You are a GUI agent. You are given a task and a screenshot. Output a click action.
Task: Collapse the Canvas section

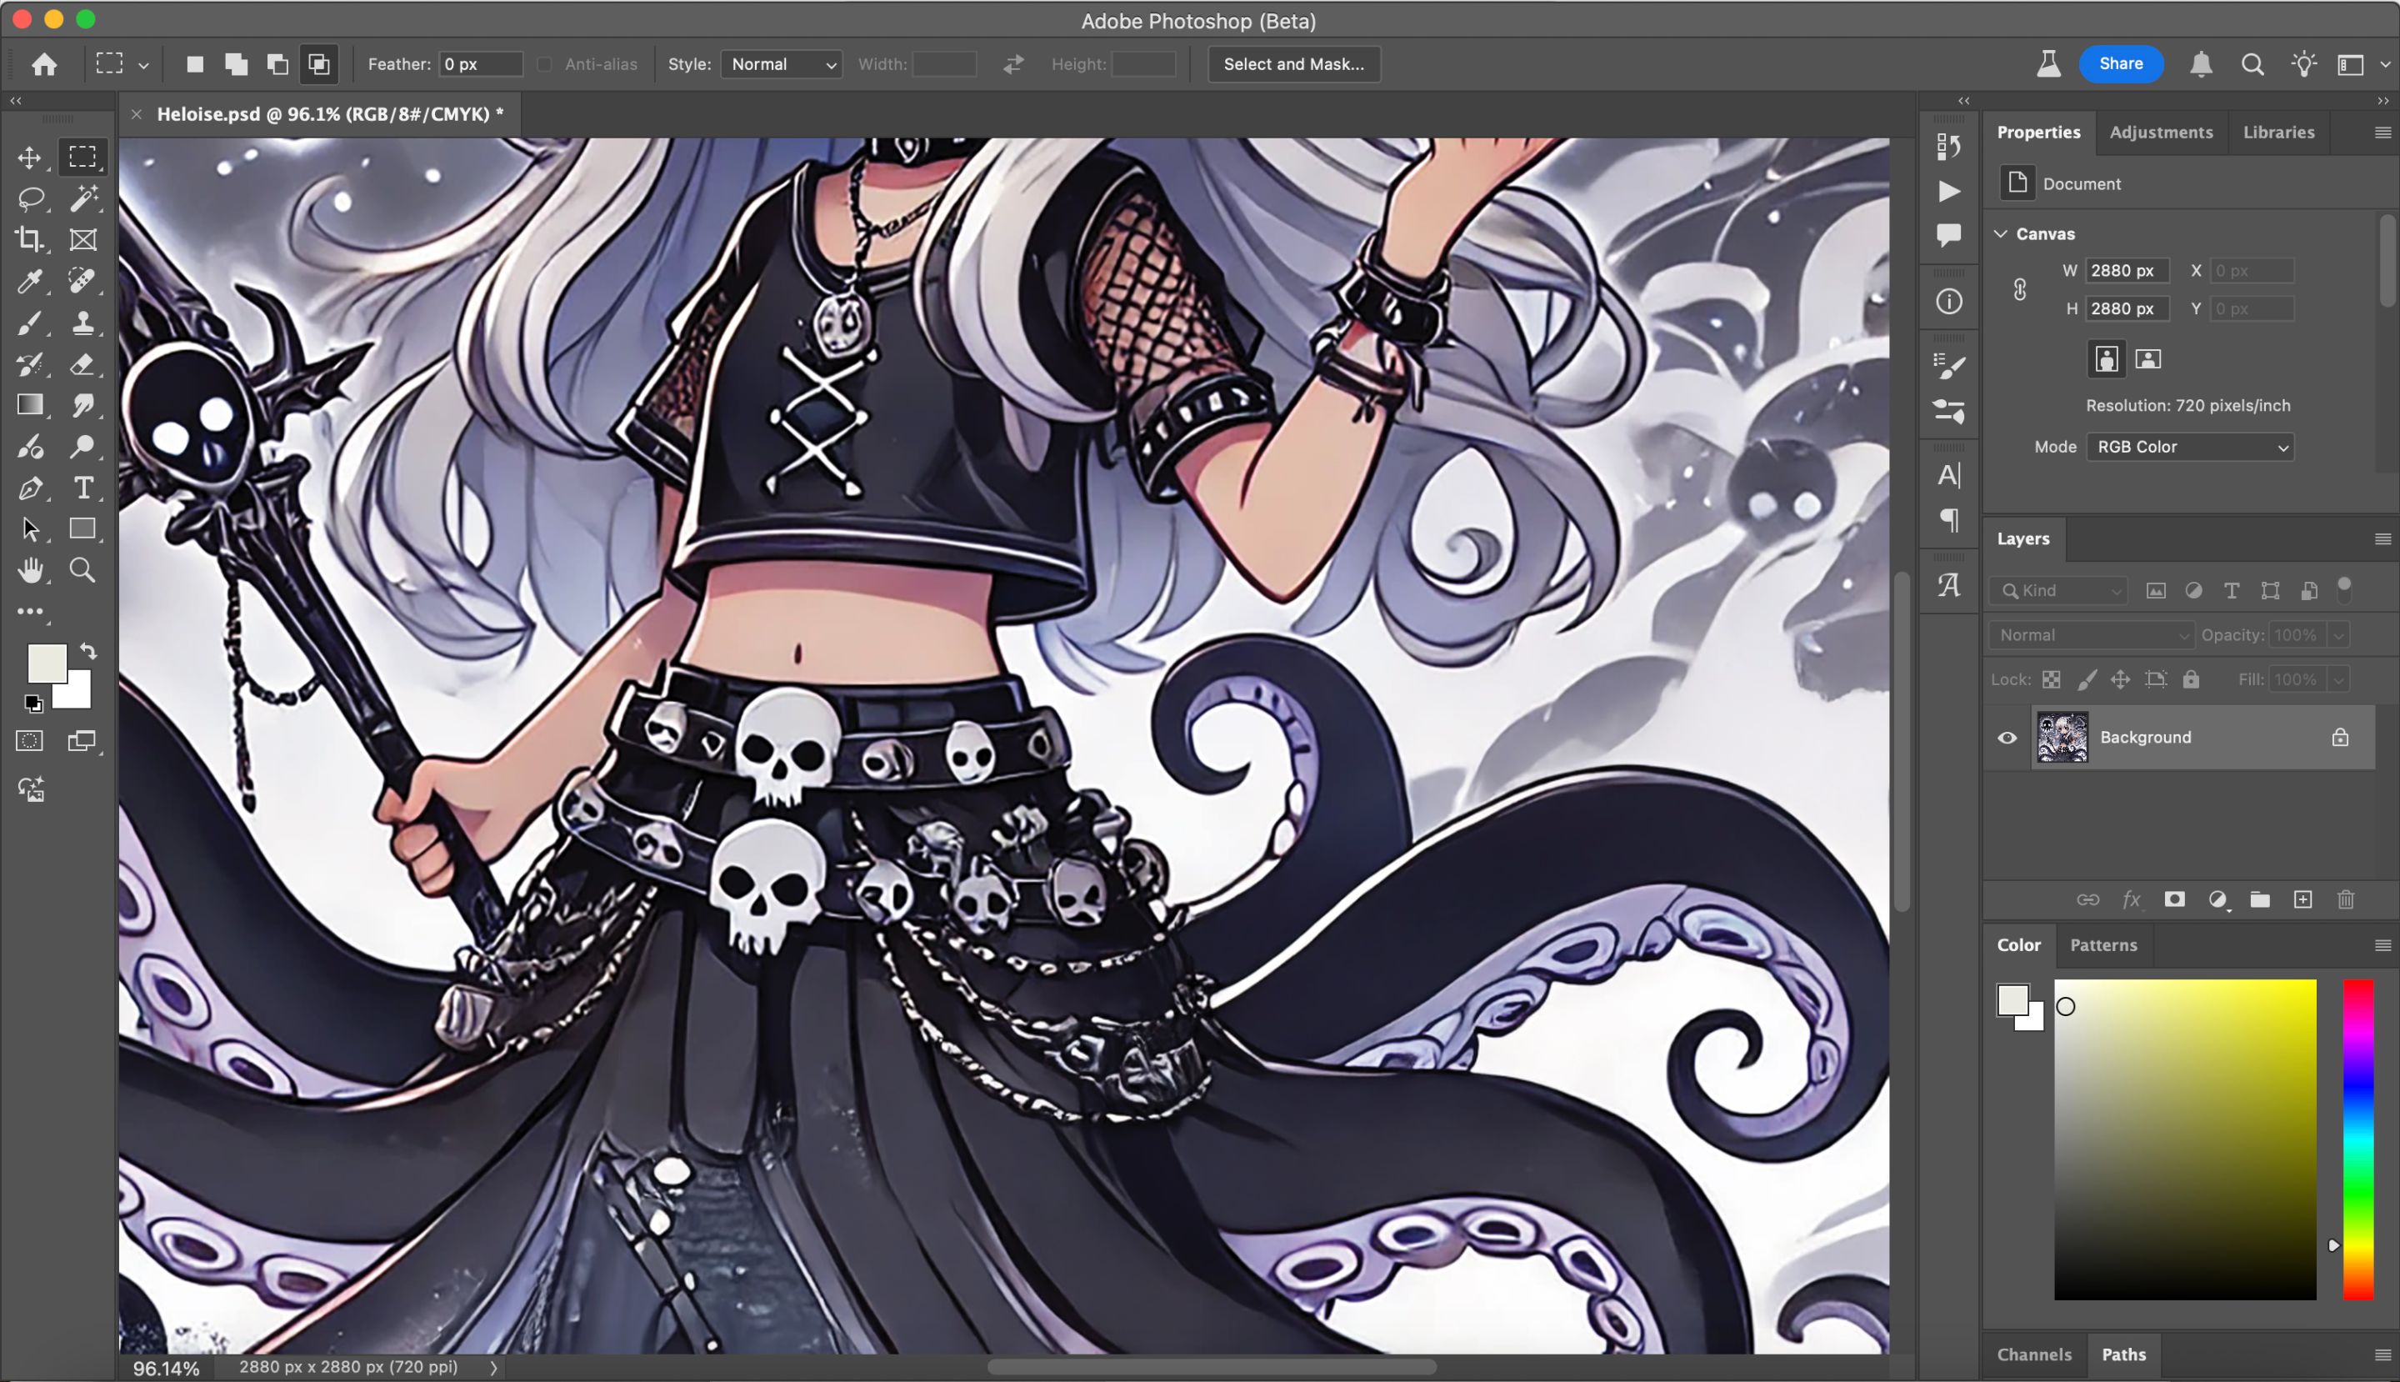pos(2002,233)
